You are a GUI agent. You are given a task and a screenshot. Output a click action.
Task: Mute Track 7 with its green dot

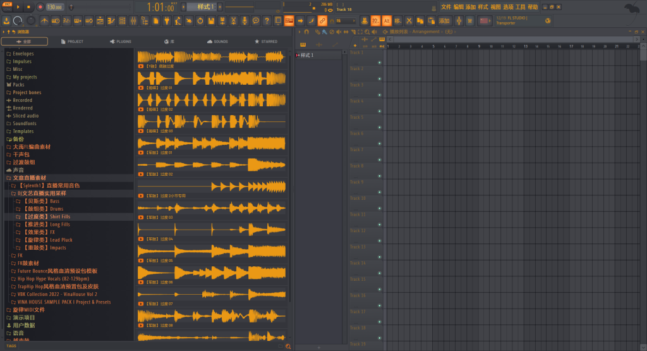pyautogui.click(x=379, y=160)
